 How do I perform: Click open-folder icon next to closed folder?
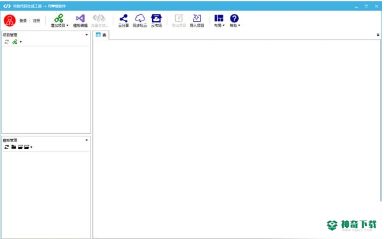(x=20, y=147)
